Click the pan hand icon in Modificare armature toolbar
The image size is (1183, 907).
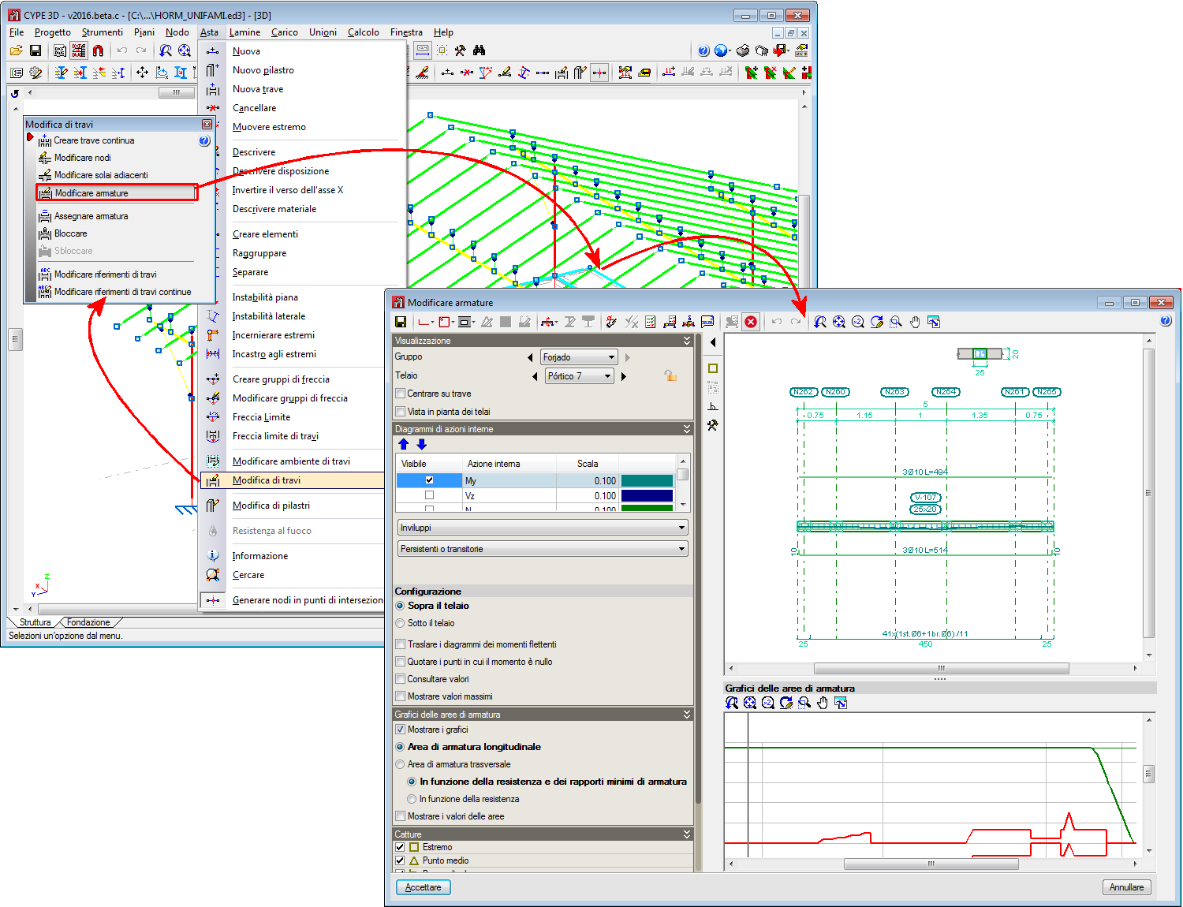pos(915,322)
